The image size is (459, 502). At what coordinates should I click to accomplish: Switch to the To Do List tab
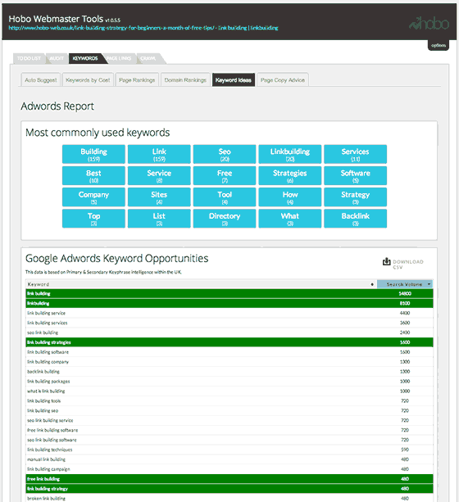click(x=29, y=58)
